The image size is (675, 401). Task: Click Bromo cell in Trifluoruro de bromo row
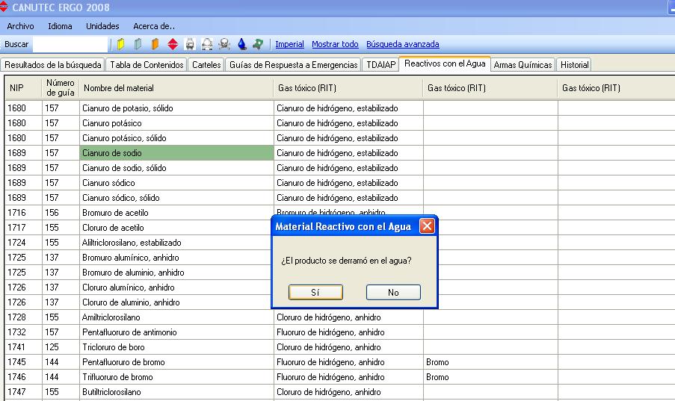490,377
